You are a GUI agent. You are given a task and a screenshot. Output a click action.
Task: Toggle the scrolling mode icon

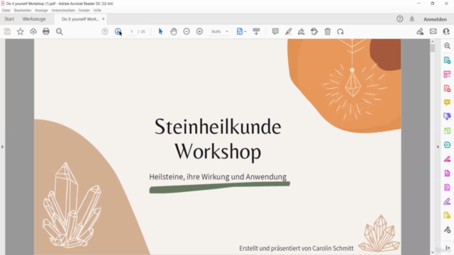[x=256, y=31]
